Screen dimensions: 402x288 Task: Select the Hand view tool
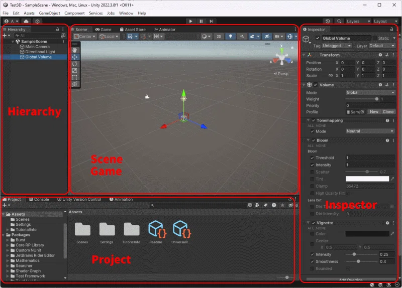pyautogui.click(x=75, y=50)
